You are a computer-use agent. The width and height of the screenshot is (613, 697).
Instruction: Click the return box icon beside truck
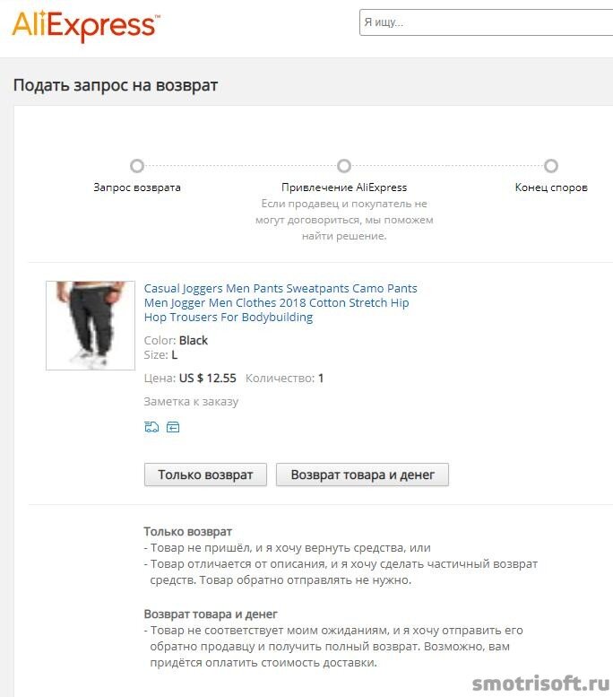coord(173,427)
